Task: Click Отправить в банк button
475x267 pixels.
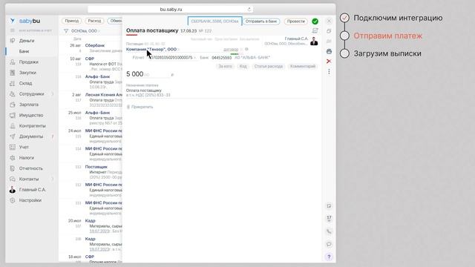Action: 261,22
